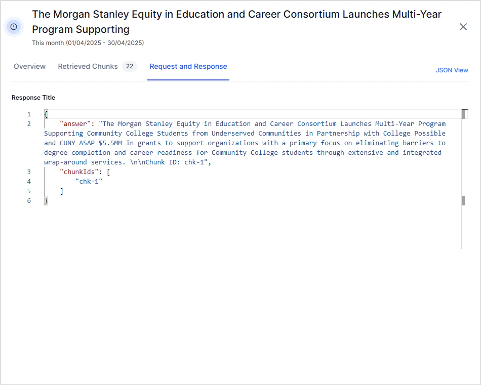481x385 pixels.
Task: Click the "chunkIds" key in the JSON
Action: (79, 172)
